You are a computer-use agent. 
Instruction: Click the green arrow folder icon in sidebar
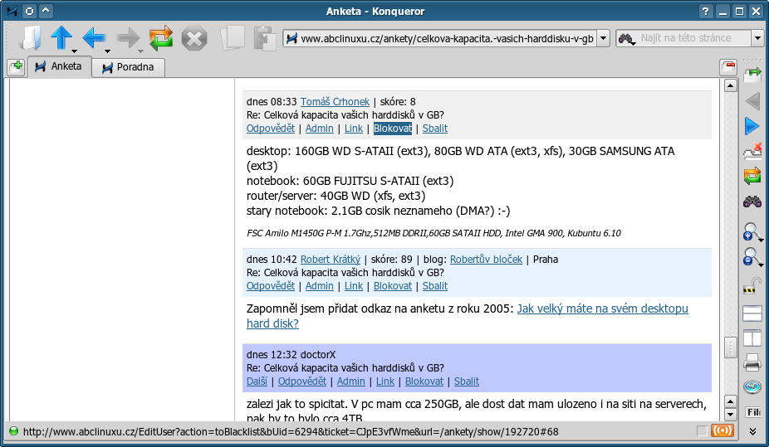(x=752, y=75)
